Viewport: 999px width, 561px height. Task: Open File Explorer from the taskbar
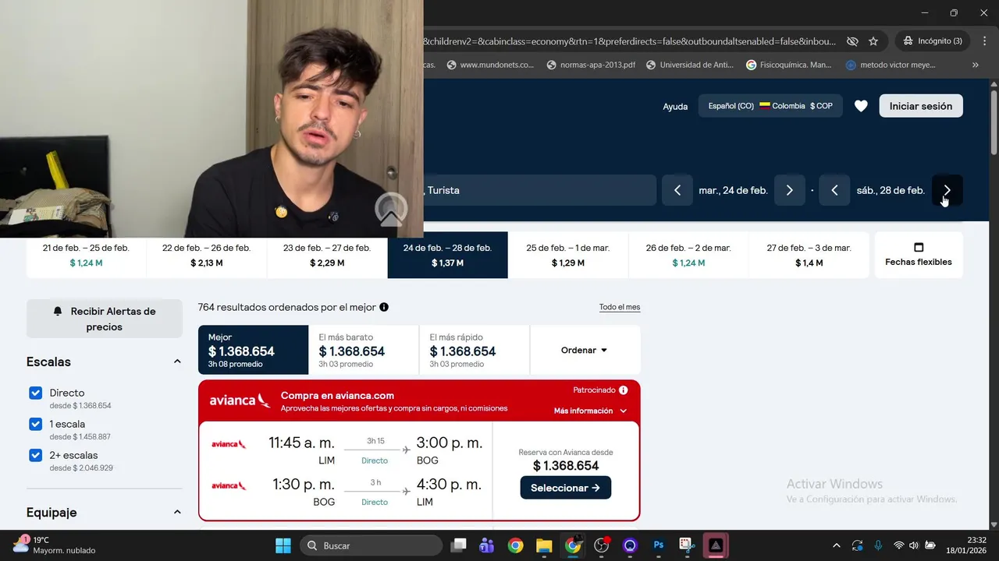(544, 545)
